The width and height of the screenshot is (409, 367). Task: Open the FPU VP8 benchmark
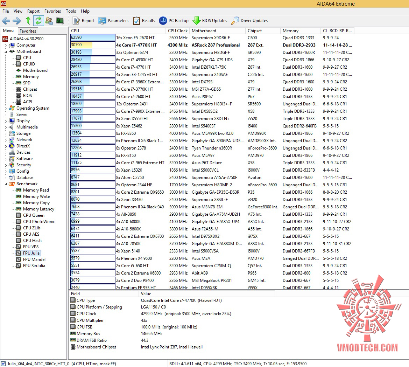pos(31,247)
